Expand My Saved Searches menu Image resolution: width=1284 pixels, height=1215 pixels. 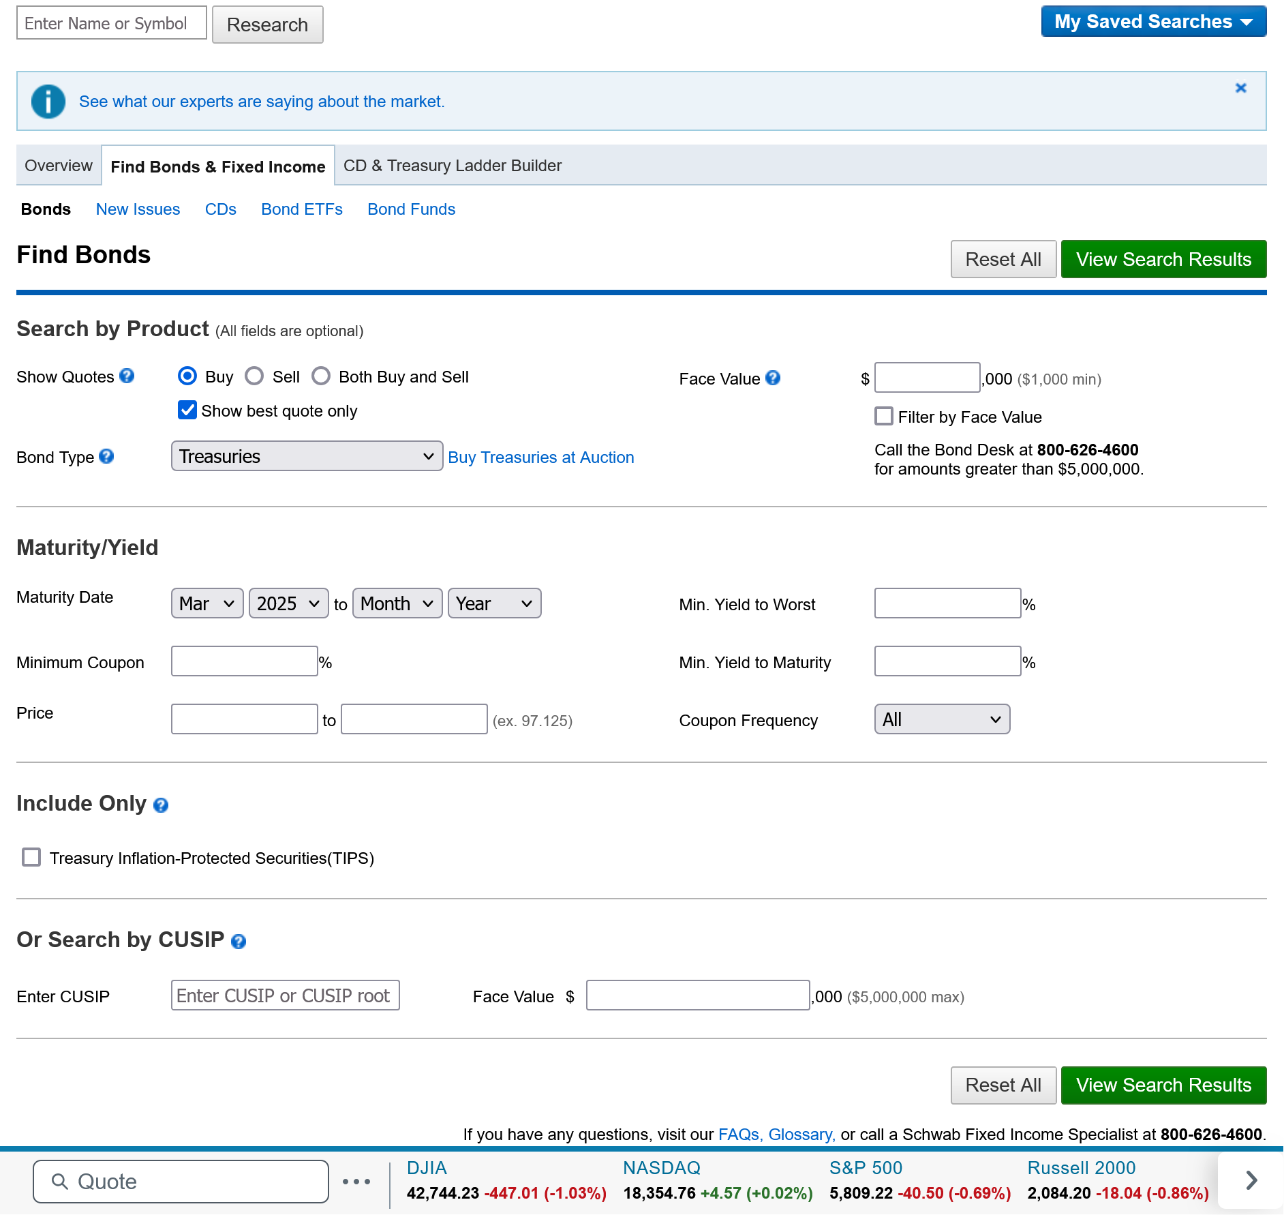pos(1154,22)
